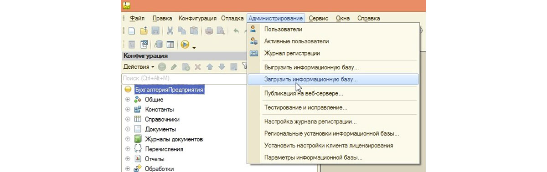This screenshot has width=547, height=172.
Task: Open the Отладка menu
Action: (232, 18)
